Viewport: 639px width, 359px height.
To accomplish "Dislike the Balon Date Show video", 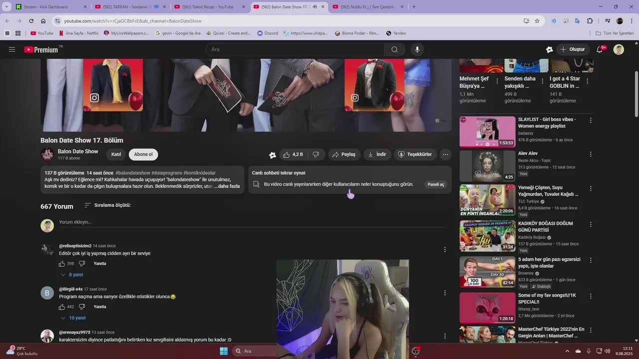I will coord(316,155).
